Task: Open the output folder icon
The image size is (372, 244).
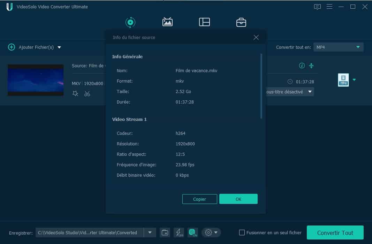Action: click(x=165, y=232)
